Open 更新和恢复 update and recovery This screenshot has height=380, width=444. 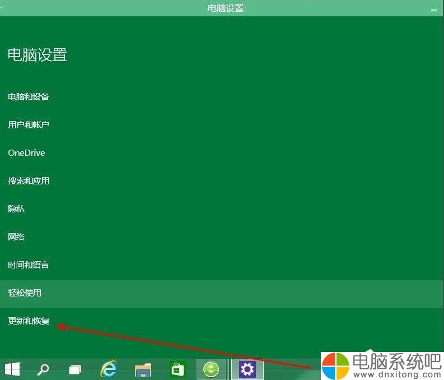pos(29,321)
